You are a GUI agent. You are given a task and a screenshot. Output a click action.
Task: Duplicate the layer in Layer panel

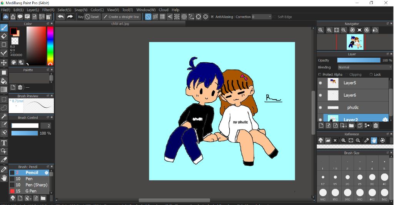click(360, 126)
